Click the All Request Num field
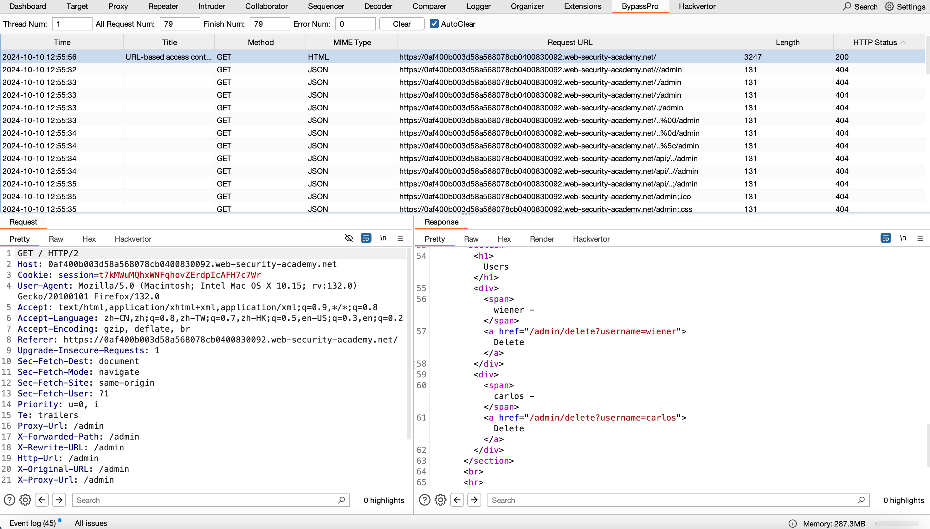Screen dimensions: 930x529 pyautogui.click(x=180, y=23)
